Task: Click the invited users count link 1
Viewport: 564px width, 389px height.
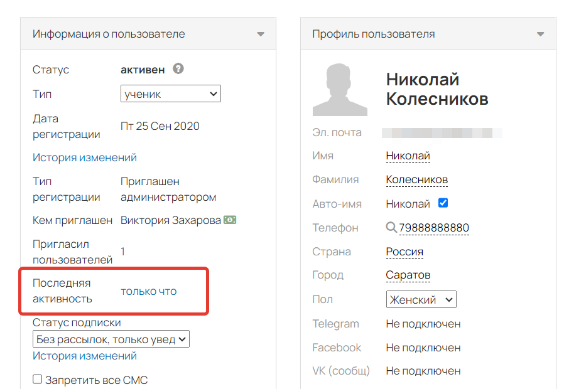Action: [122, 251]
